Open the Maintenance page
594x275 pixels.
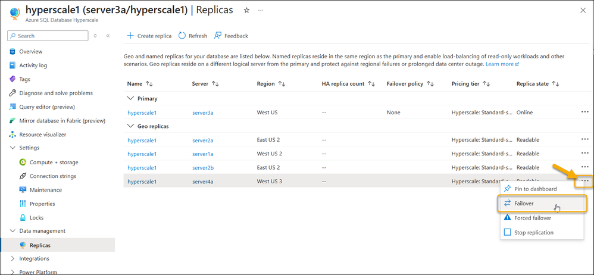45,190
